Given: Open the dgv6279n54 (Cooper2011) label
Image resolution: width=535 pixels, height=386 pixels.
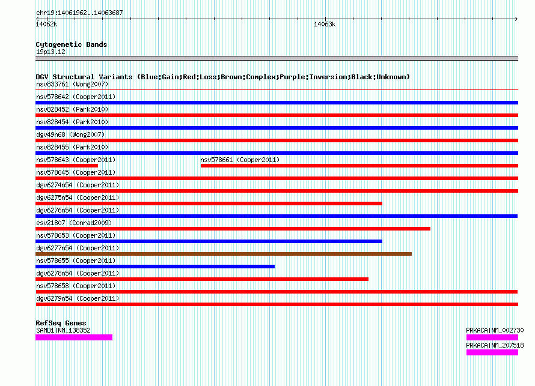Looking at the screenshot, I should (78, 298).
